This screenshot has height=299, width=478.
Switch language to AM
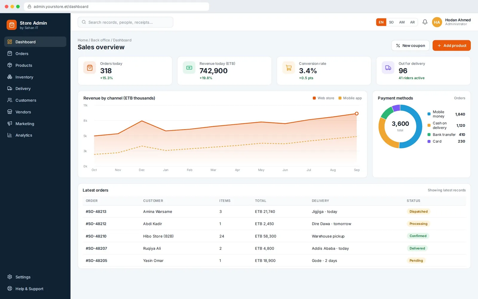pyautogui.click(x=402, y=22)
